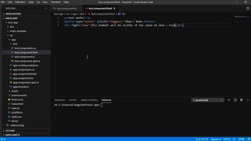Viewport: 251px width, 141px height.
Task: Expand the node_modules folder
Action: 18,31
